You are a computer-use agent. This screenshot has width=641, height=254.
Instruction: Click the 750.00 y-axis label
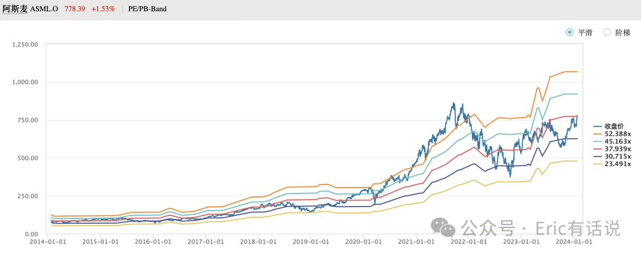(28, 120)
